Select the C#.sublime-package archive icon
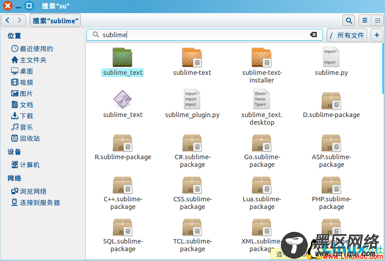The height and width of the screenshot is (261, 385). 192,143
